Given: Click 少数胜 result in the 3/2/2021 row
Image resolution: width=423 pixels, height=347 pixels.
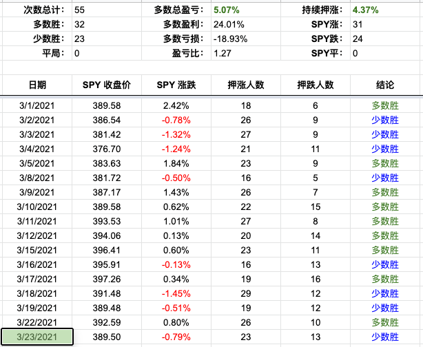Looking at the screenshot, I should tap(385, 120).
